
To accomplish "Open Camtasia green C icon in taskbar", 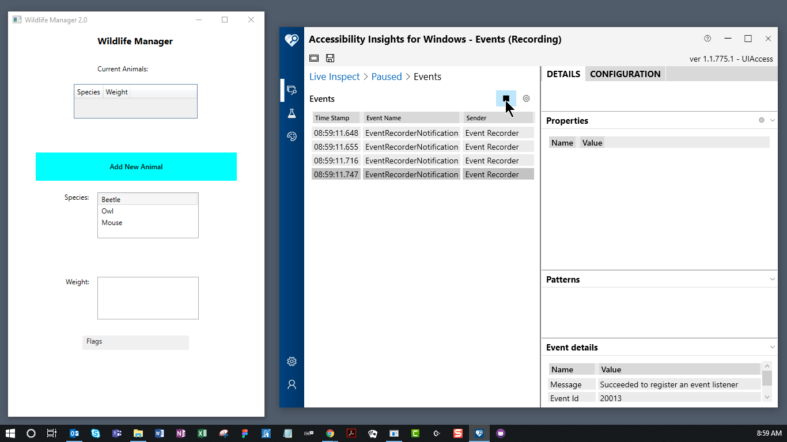I will 415,433.
